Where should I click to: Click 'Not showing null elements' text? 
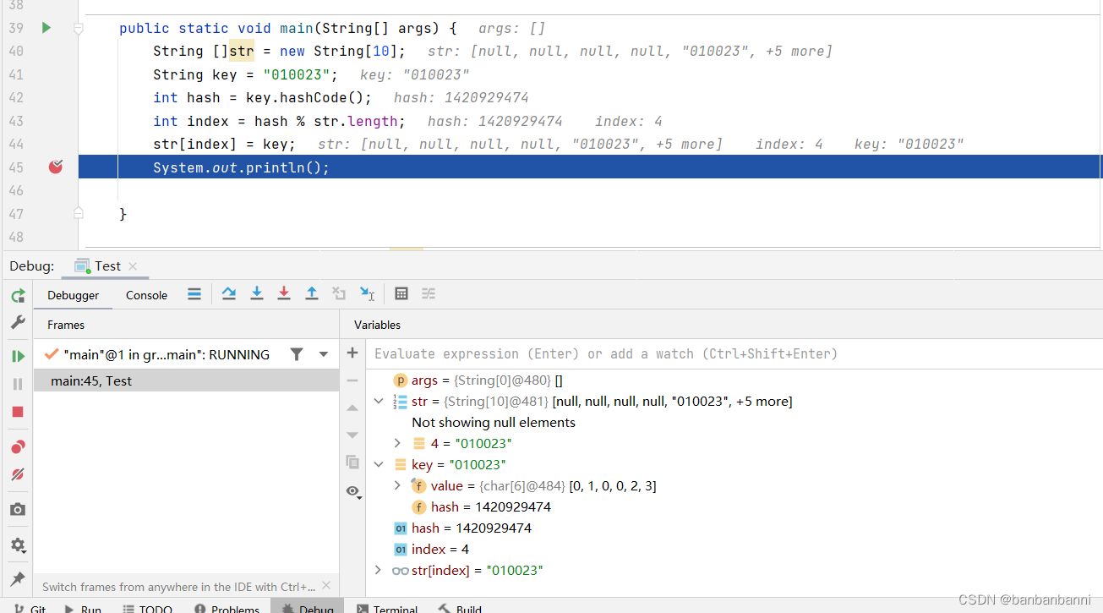click(x=494, y=422)
